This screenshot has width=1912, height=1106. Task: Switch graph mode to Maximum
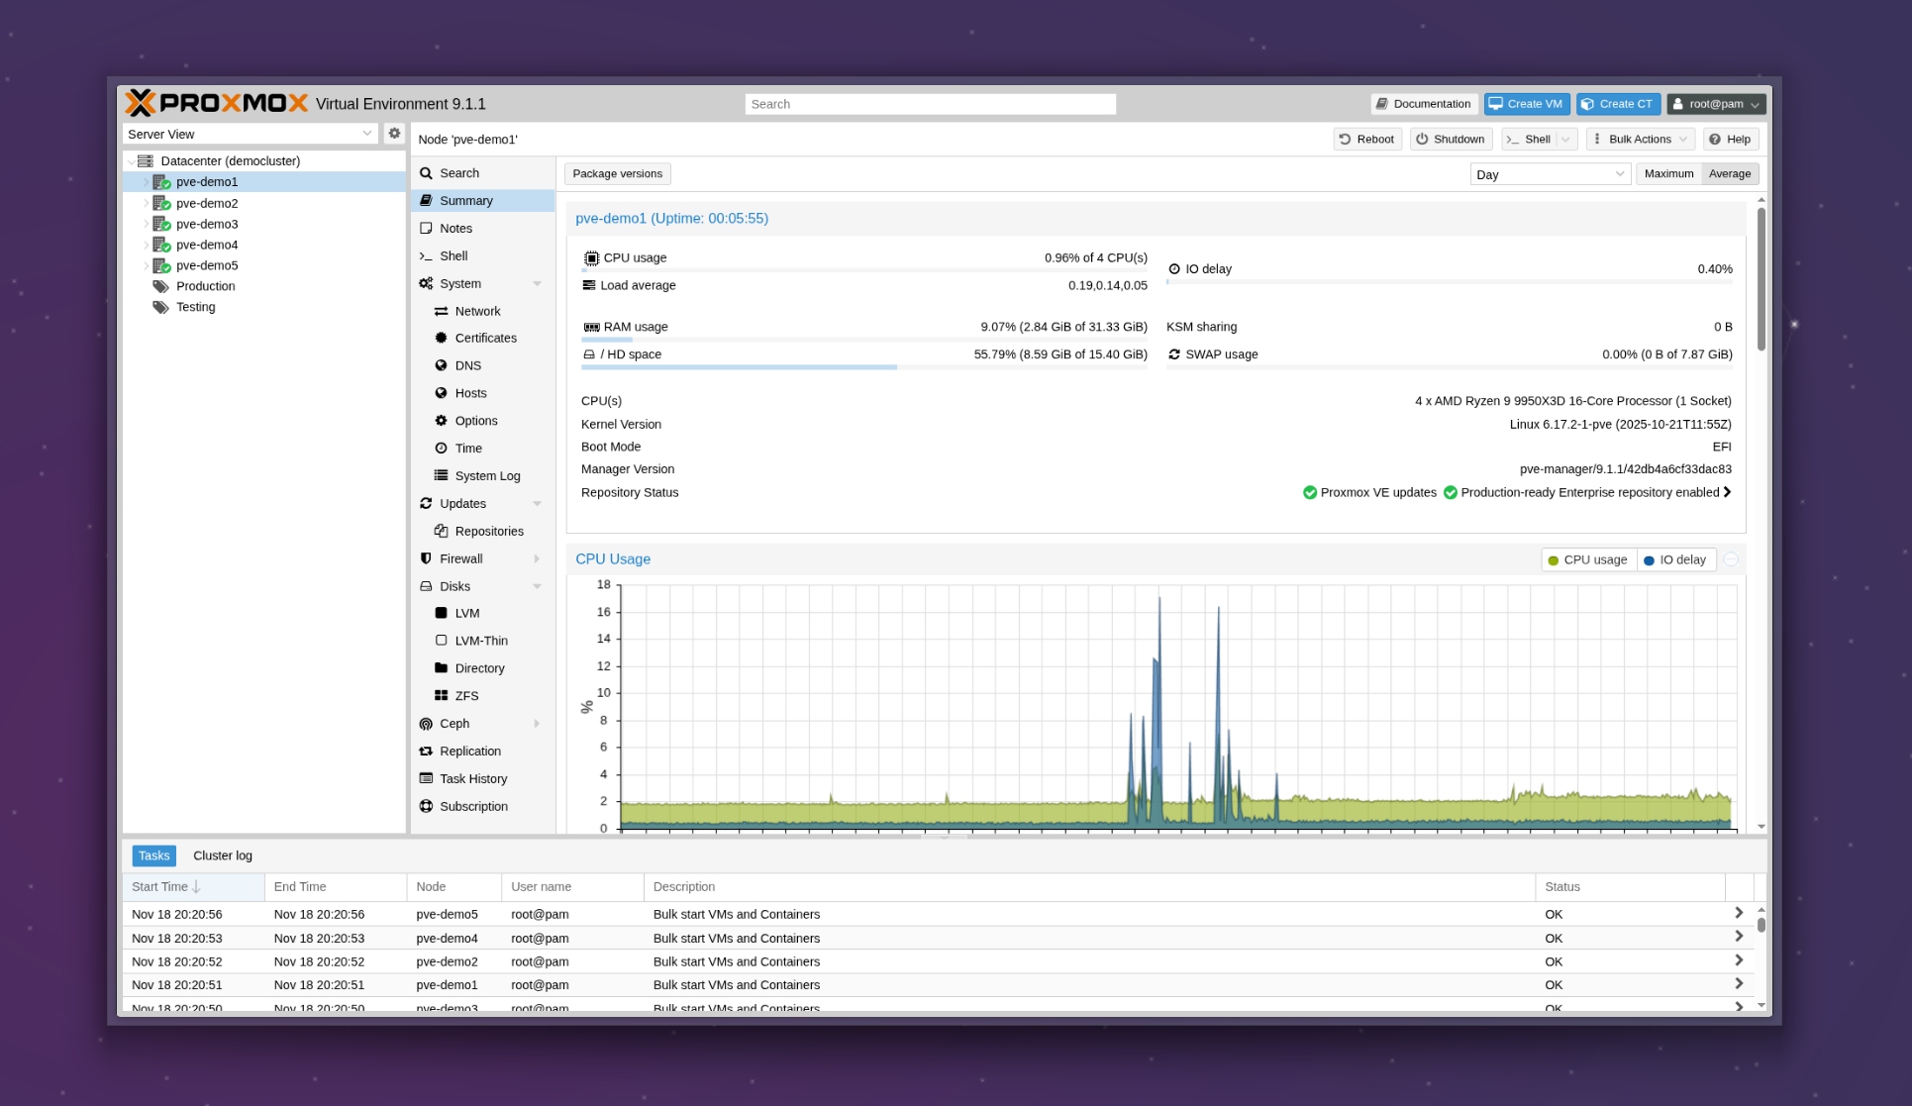pos(1668,174)
